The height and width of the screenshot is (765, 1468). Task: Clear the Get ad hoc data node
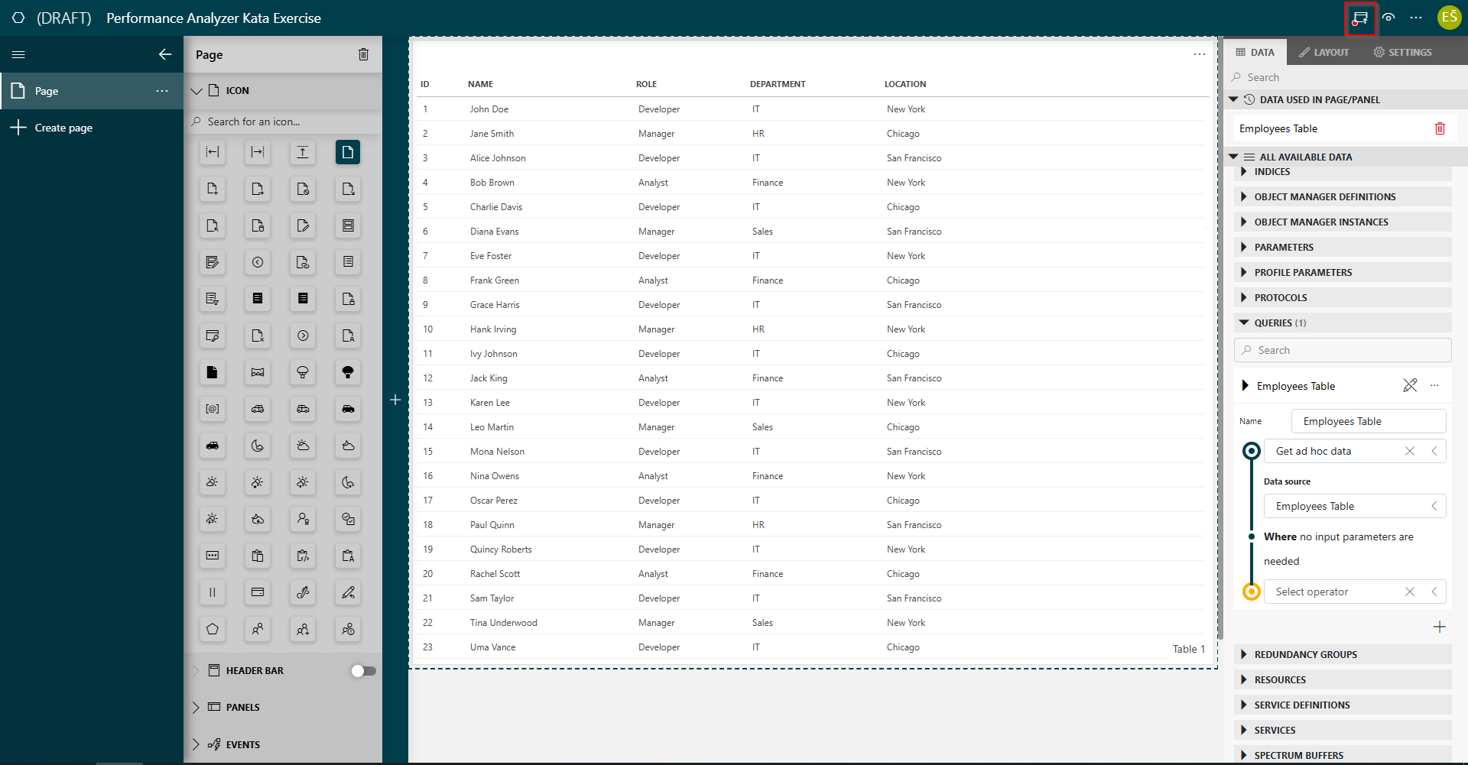1410,451
